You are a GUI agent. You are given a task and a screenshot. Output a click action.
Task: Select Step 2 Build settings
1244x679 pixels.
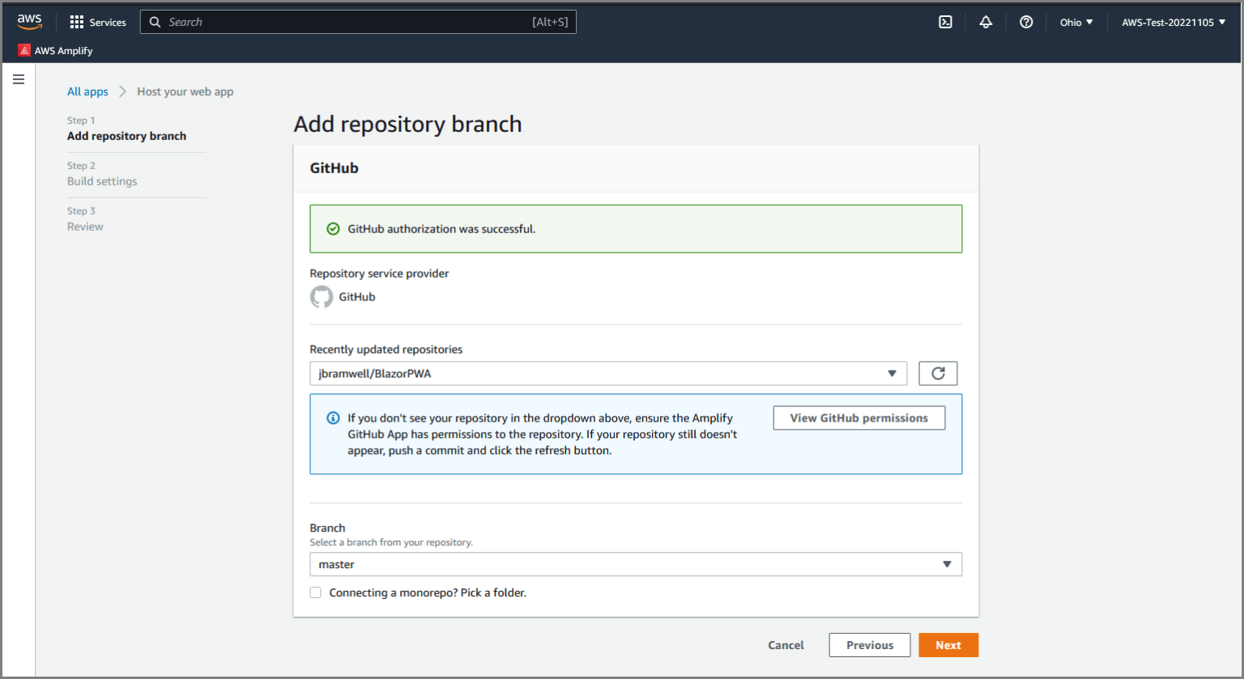(102, 181)
